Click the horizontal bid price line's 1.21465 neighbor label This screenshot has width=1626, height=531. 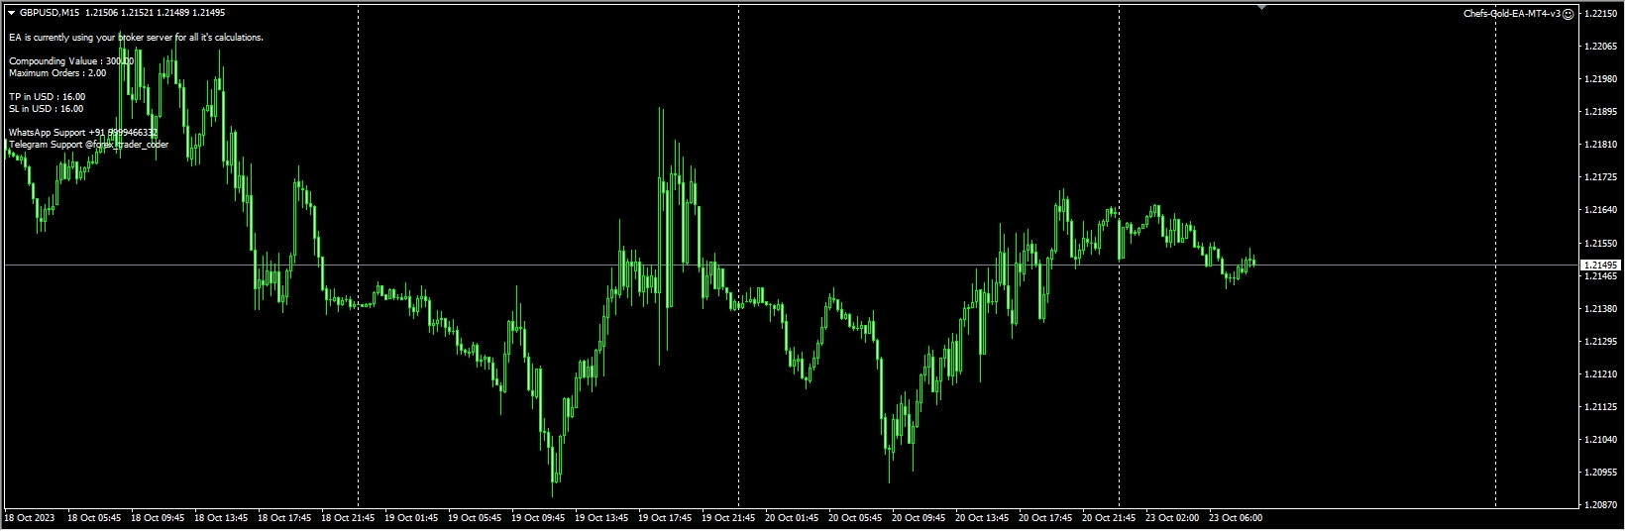point(1601,276)
